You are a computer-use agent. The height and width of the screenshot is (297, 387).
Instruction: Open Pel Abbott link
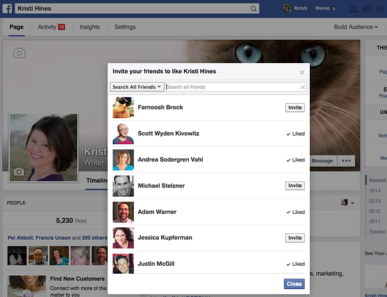point(21,238)
